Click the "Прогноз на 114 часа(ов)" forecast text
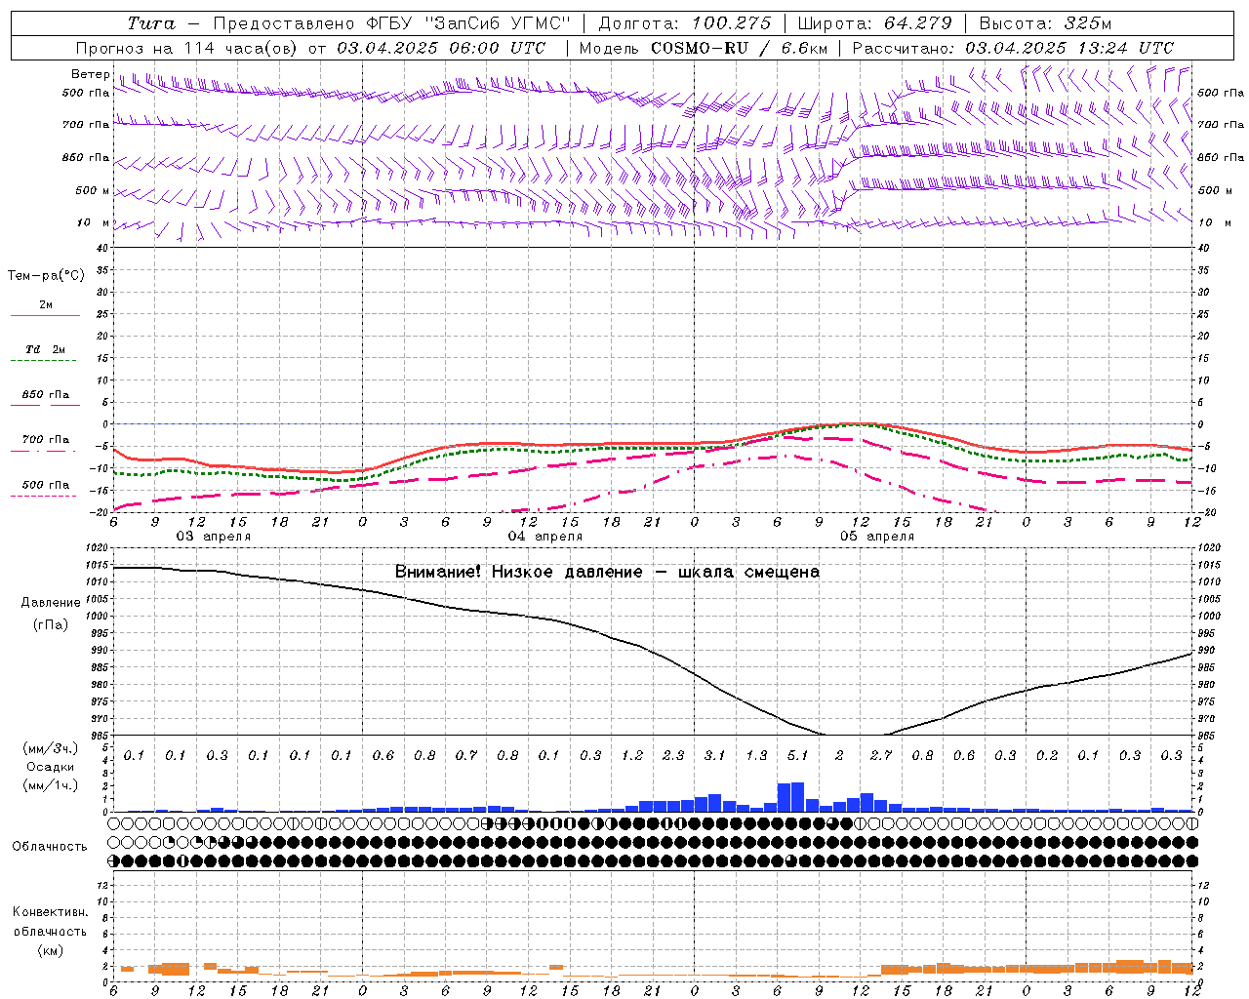Image resolution: width=1249 pixels, height=999 pixels. pyautogui.click(x=187, y=48)
